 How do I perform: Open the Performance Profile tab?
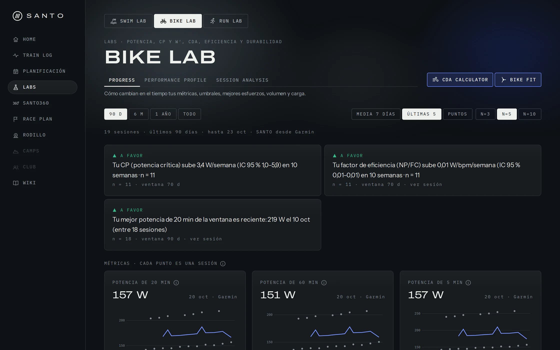175,80
